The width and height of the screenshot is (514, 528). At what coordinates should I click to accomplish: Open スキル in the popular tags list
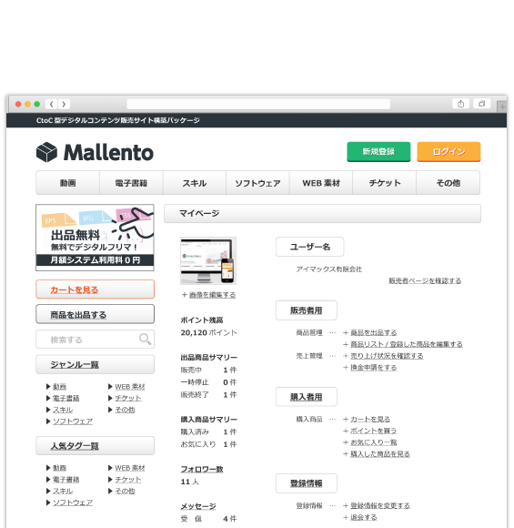point(63,491)
